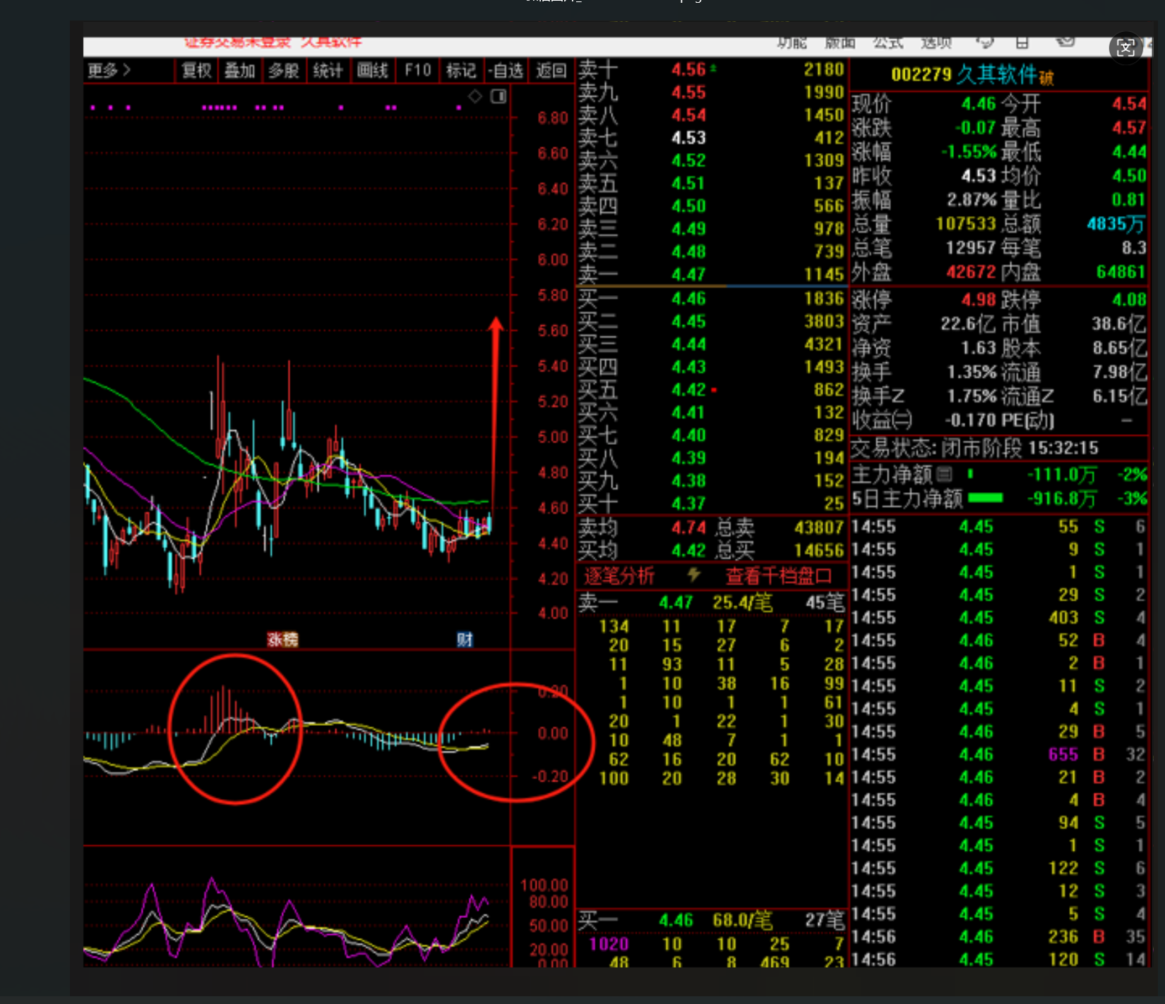The height and width of the screenshot is (1004, 1165).
Task: Click the 破 badge next to 久其软件
Action: [x=1046, y=77]
